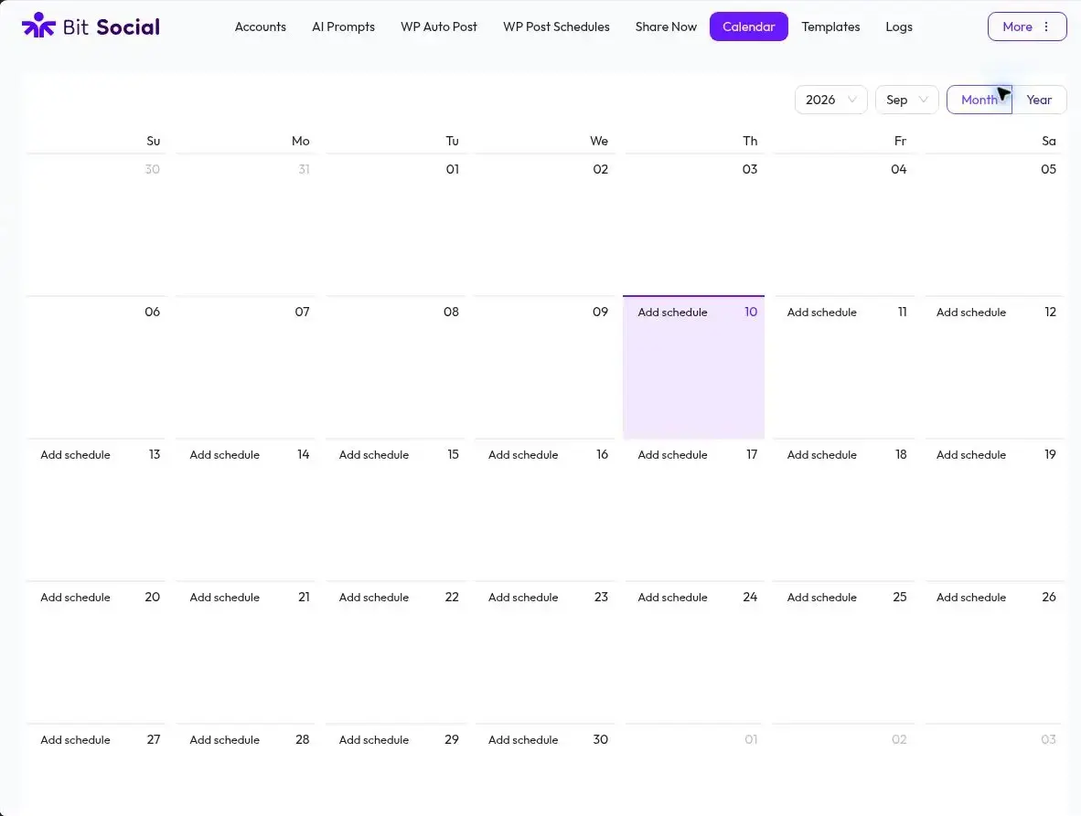
Task: Add schedule on day 18
Action: pyautogui.click(x=822, y=454)
